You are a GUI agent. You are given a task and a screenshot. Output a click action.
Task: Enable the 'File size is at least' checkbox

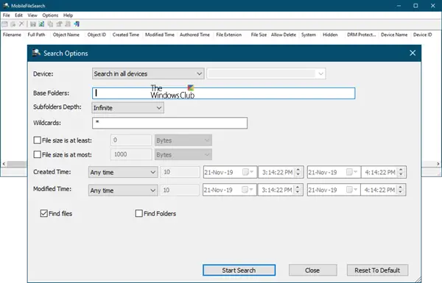38,140
